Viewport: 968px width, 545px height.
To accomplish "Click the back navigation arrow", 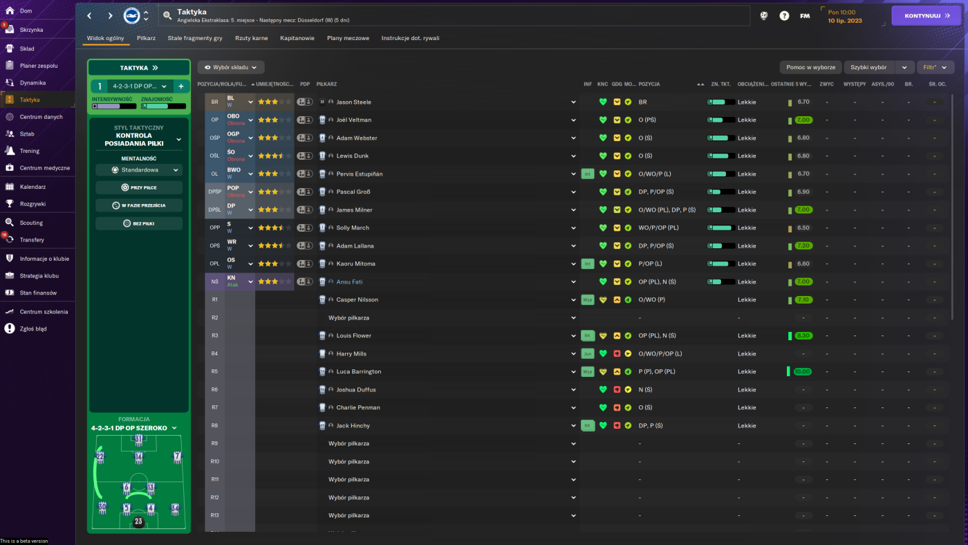I will coord(89,15).
